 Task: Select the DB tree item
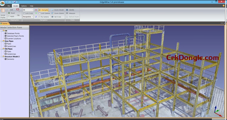[6, 31]
